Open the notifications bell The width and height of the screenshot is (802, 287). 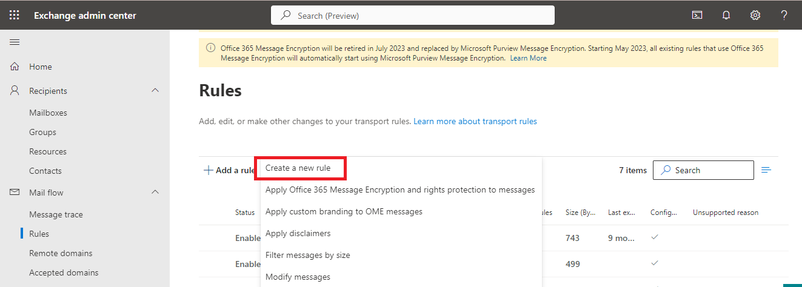tap(726, 15)
